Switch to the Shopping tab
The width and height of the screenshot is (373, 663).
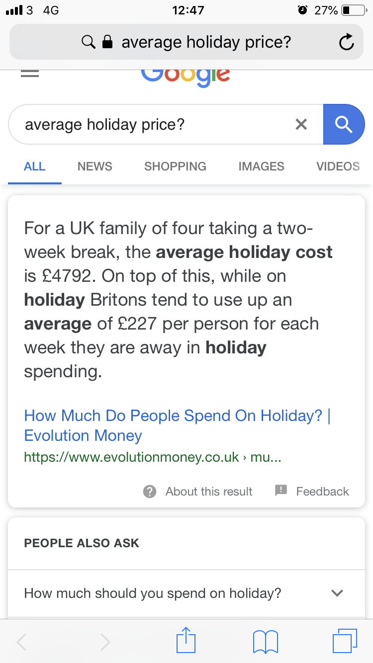click(x=175, y=166)
